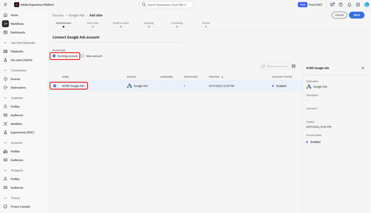Click the Adobe Experience Platform logo
371x213 pixels.
click(16, 4)
